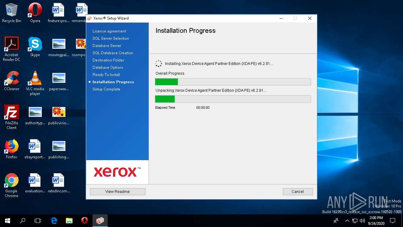The image size is (403, 227).
Task: Select the publicvisio image file icon
Action: click(x=59, y=115)
